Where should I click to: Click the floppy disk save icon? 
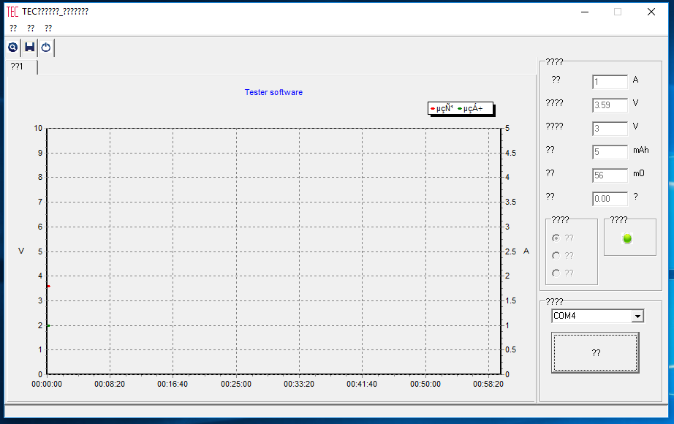[x=29, y=48]
